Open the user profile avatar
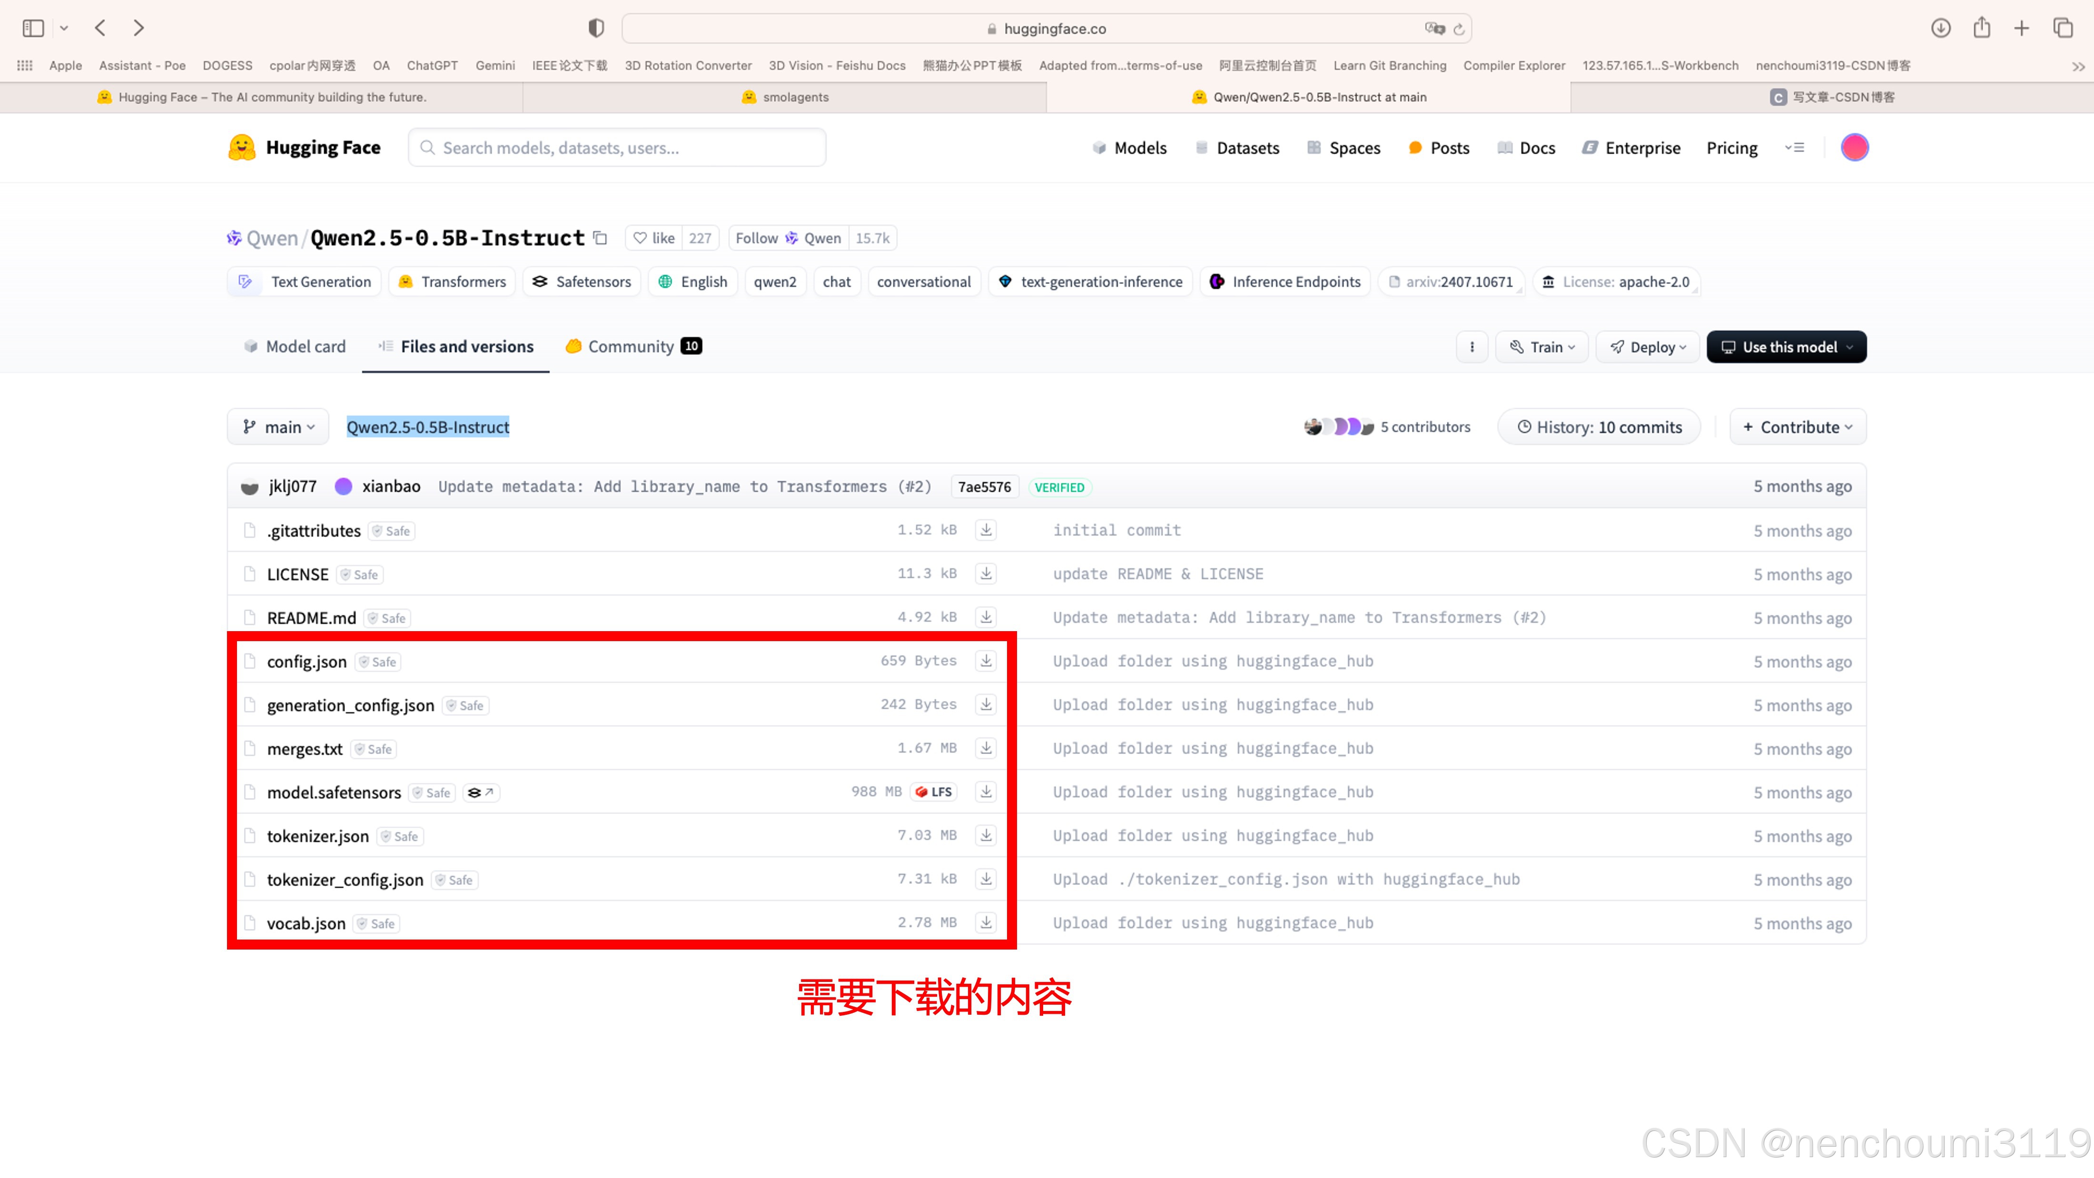The image size is (2094, 1178). [x=1854, y=148]
